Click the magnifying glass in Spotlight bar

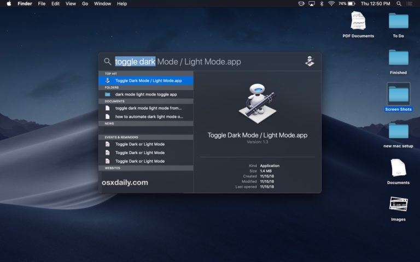[x=107, y=62]
